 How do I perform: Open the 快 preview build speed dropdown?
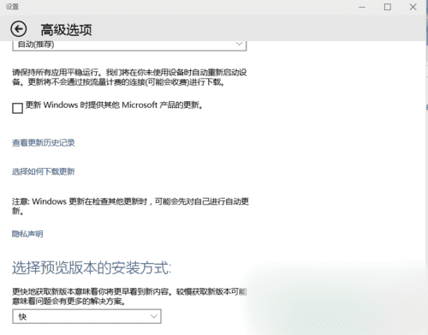coord(86,316)
